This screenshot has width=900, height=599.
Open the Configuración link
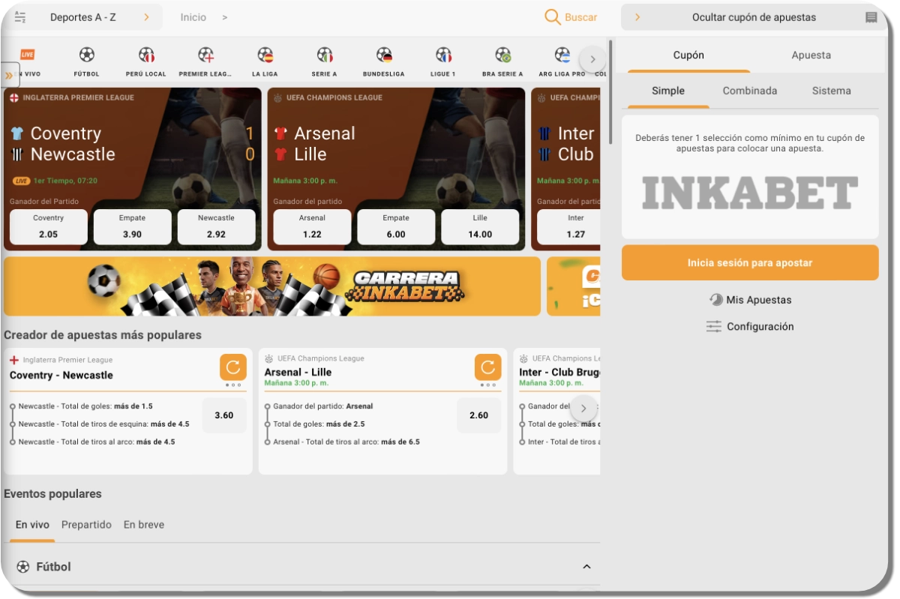[x=760, y=327]
